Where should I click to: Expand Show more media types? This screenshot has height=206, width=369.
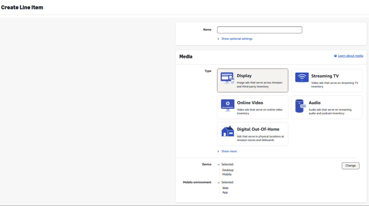(x=229, y=151)
